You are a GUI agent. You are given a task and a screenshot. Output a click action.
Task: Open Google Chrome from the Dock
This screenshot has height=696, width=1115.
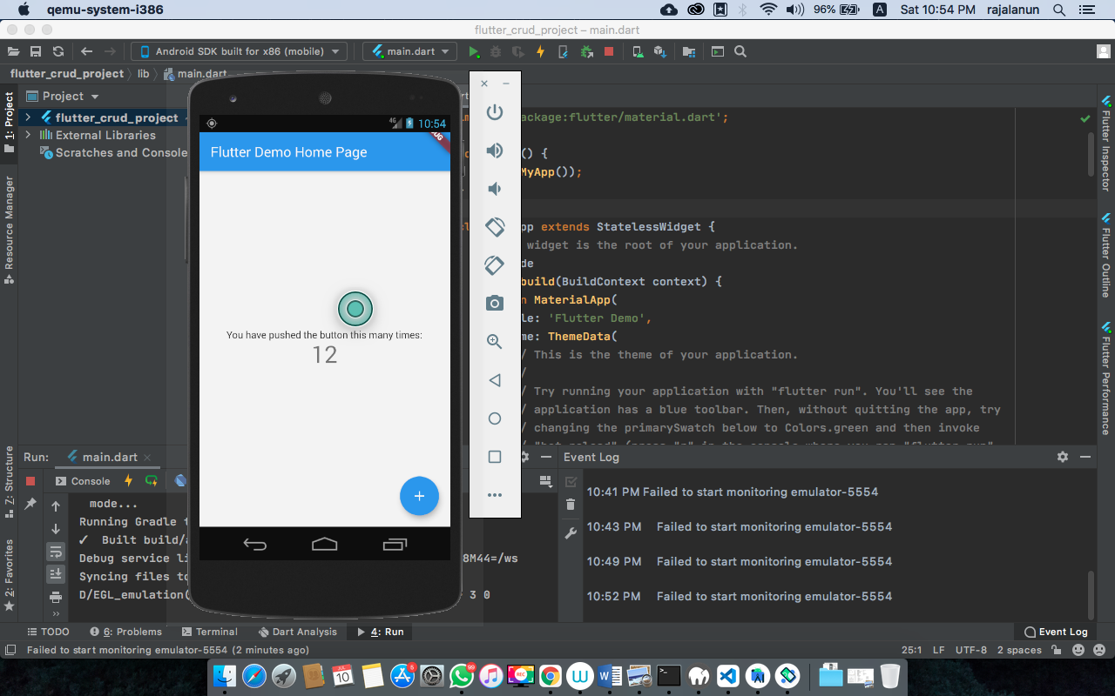pyautogui.click(x=550, y=675)
